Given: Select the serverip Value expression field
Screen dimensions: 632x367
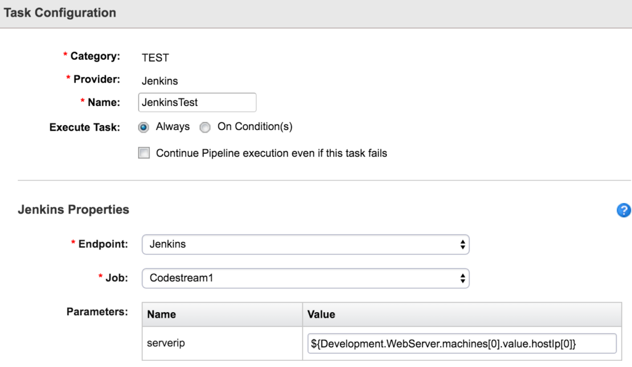Looking at the screenshot, I should coord(462,343).
